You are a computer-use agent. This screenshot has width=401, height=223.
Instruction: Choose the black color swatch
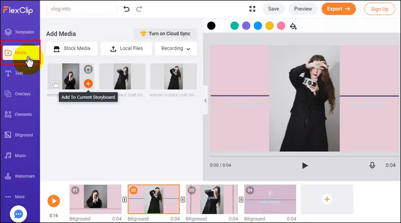tap(211, 25)
